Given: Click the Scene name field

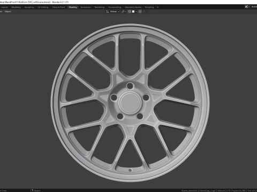Looking at the screenshot, I should [x=254, y=7].
